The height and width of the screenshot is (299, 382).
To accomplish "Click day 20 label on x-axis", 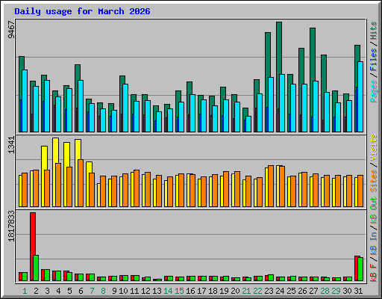I will pos(235,291).
